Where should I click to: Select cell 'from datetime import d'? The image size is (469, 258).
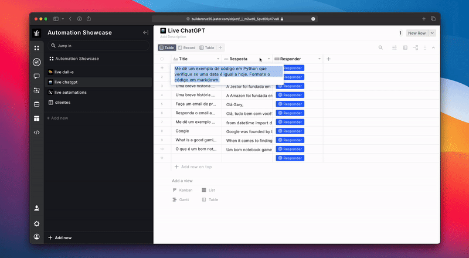[247, 122]
